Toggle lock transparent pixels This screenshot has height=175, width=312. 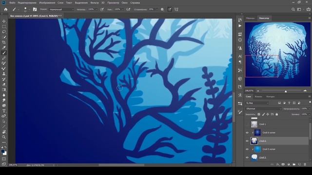pyautogui.click(x=259, y=114)
